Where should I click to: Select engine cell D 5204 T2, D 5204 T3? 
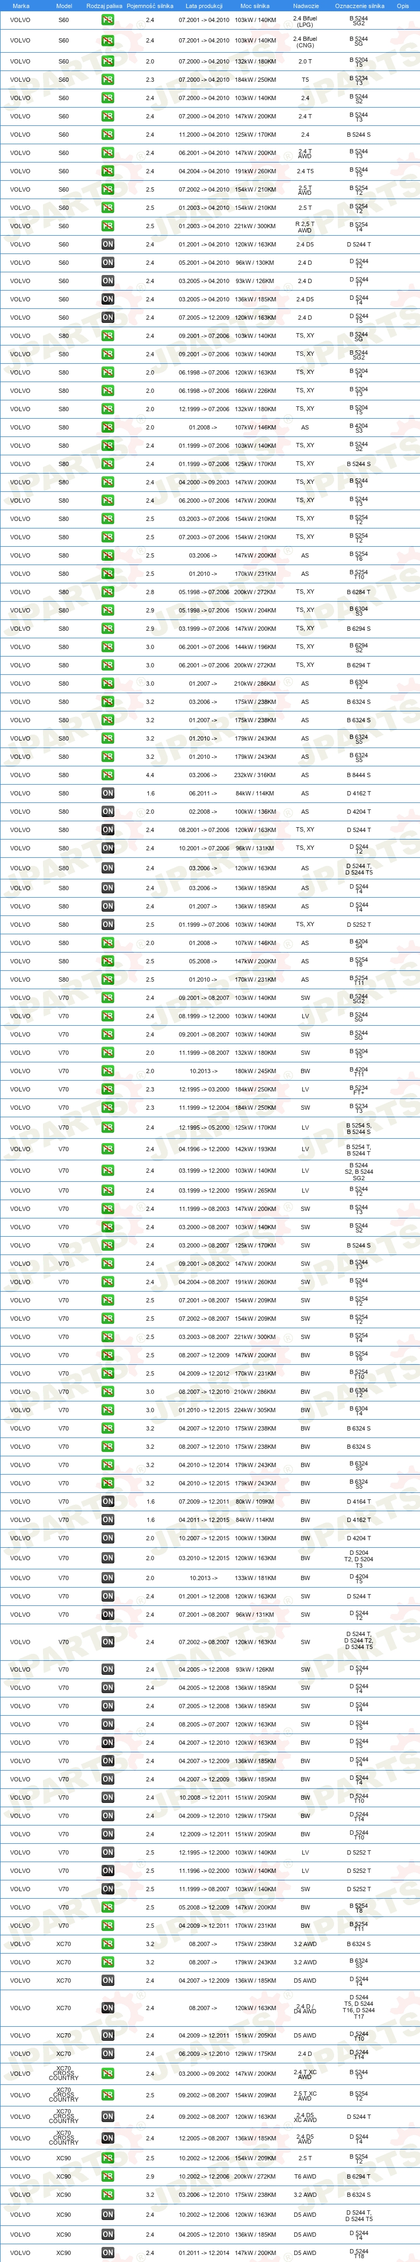coord(359,1558)
